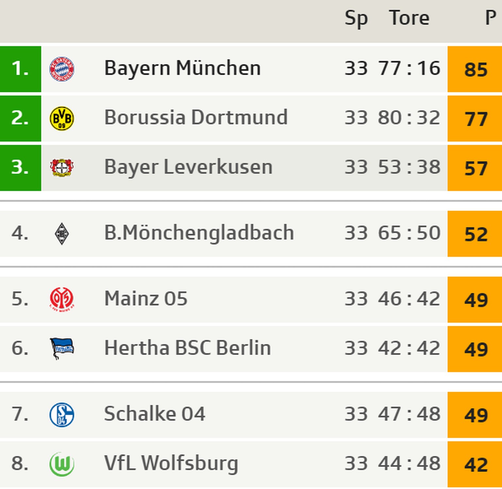Click the orange 52 points cell
This screenshot has width=502, height=489.
tap(476, 234)
